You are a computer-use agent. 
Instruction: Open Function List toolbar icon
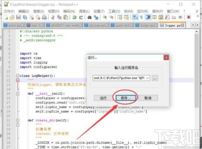click(167, 17)
